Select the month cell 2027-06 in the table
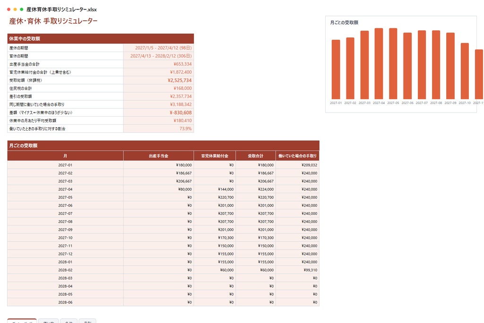 [65, 205]
